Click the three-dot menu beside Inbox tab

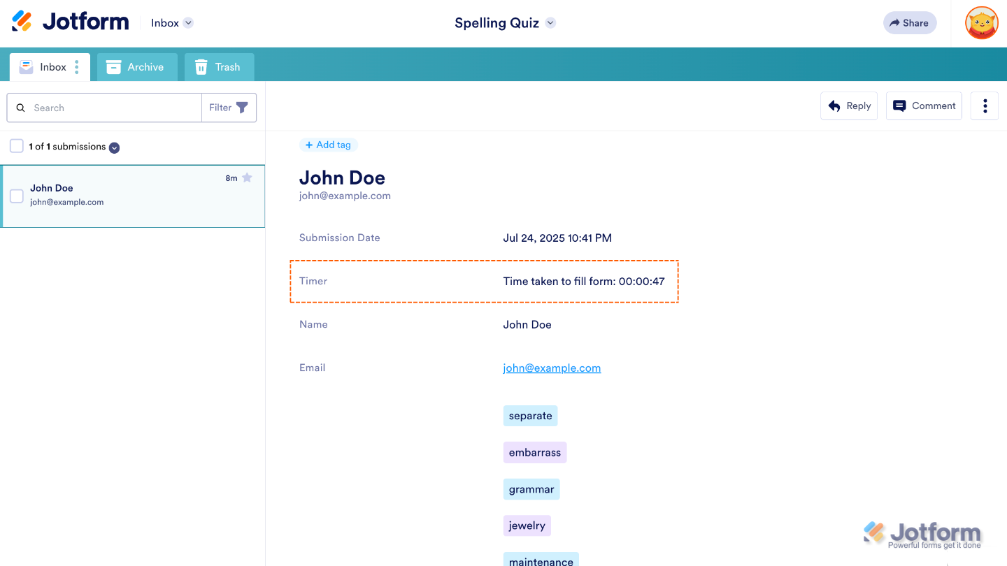(x=77, y=66)
